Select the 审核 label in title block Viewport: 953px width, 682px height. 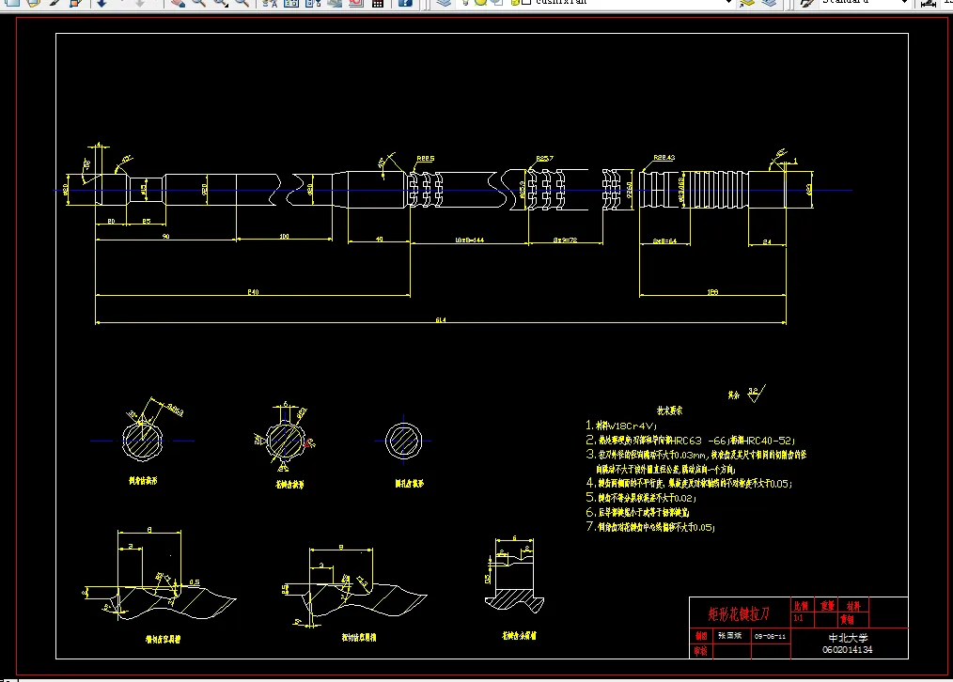pos(700,651)
